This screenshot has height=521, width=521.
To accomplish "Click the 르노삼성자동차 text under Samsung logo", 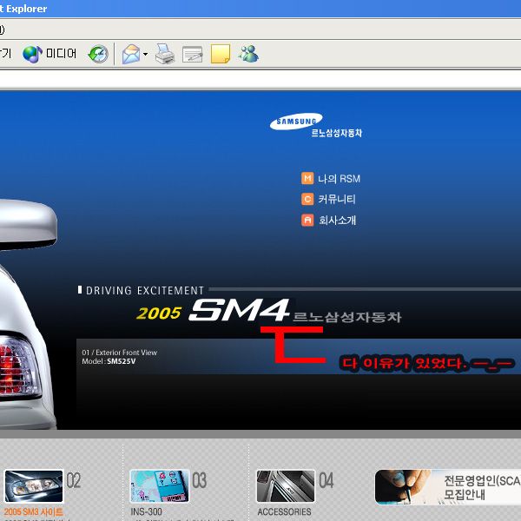I will pyautogui.click(x=336, y=133).
